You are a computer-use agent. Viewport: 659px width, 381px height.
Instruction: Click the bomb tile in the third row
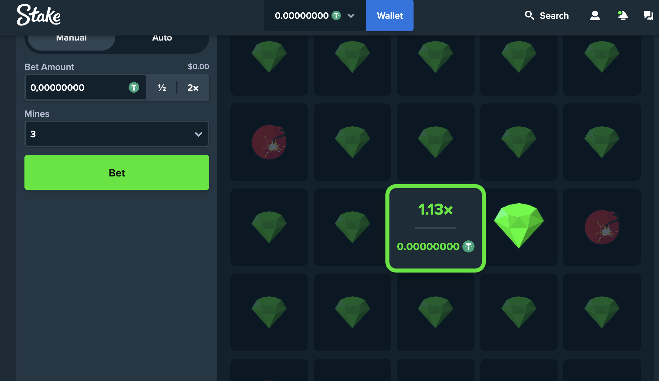[602, 227]
